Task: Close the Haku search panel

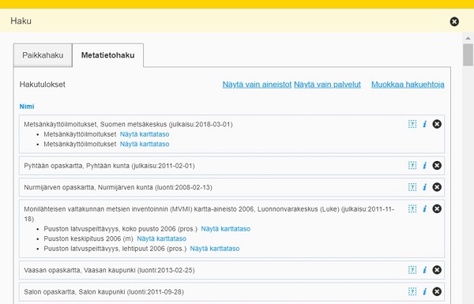Action: 454,21
